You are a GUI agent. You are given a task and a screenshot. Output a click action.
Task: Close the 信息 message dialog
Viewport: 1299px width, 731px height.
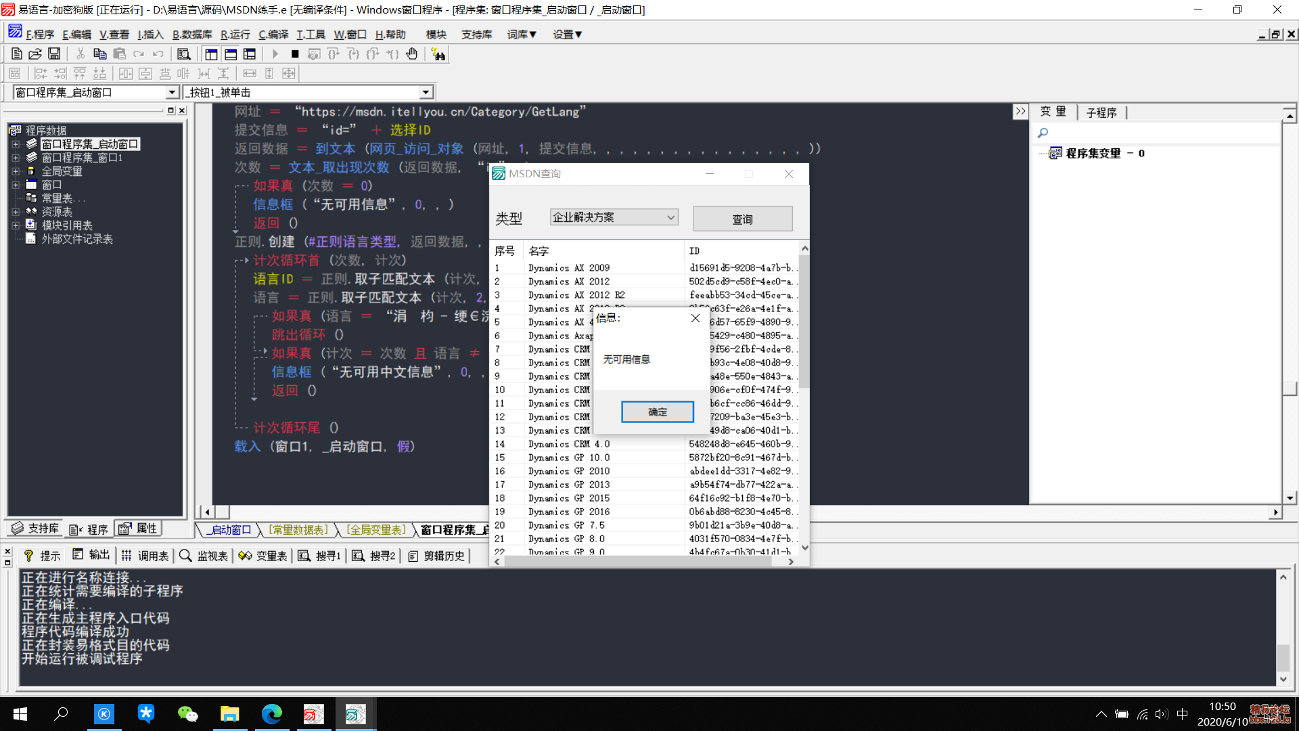pyautogui.click(x=695, y=318)
